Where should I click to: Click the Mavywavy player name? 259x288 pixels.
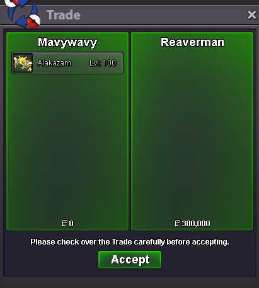(x=67, y=42)
